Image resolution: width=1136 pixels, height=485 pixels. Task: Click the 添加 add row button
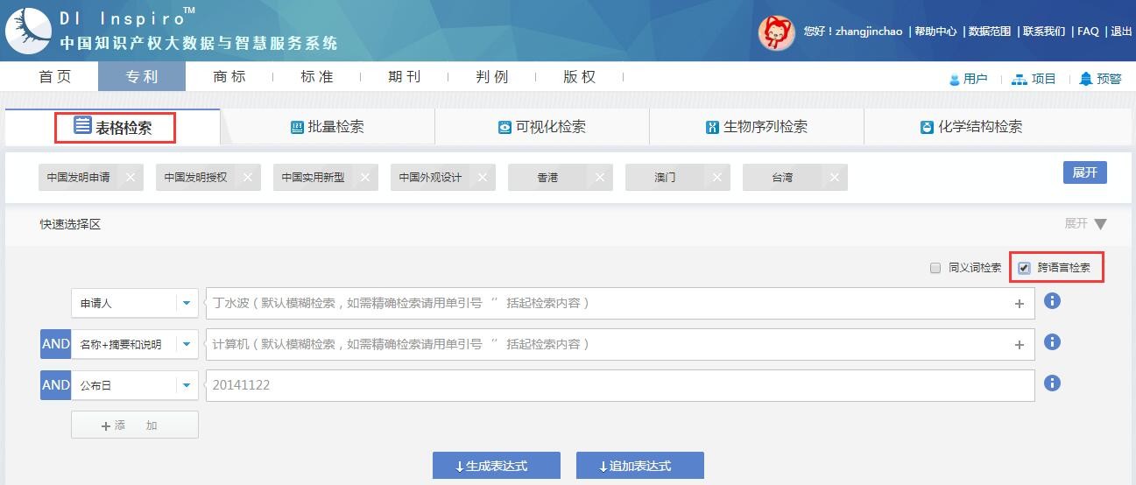pyautogui.click(x=134, y=425)
